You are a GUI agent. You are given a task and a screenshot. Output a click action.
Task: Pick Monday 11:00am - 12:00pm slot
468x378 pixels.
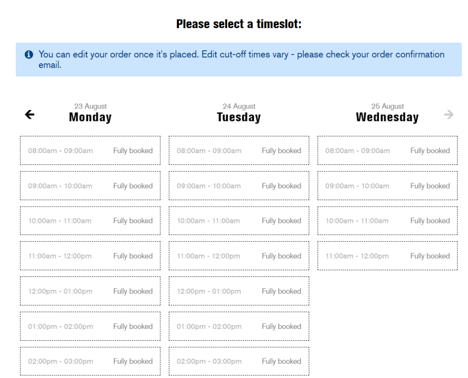[x=90, y=256]
